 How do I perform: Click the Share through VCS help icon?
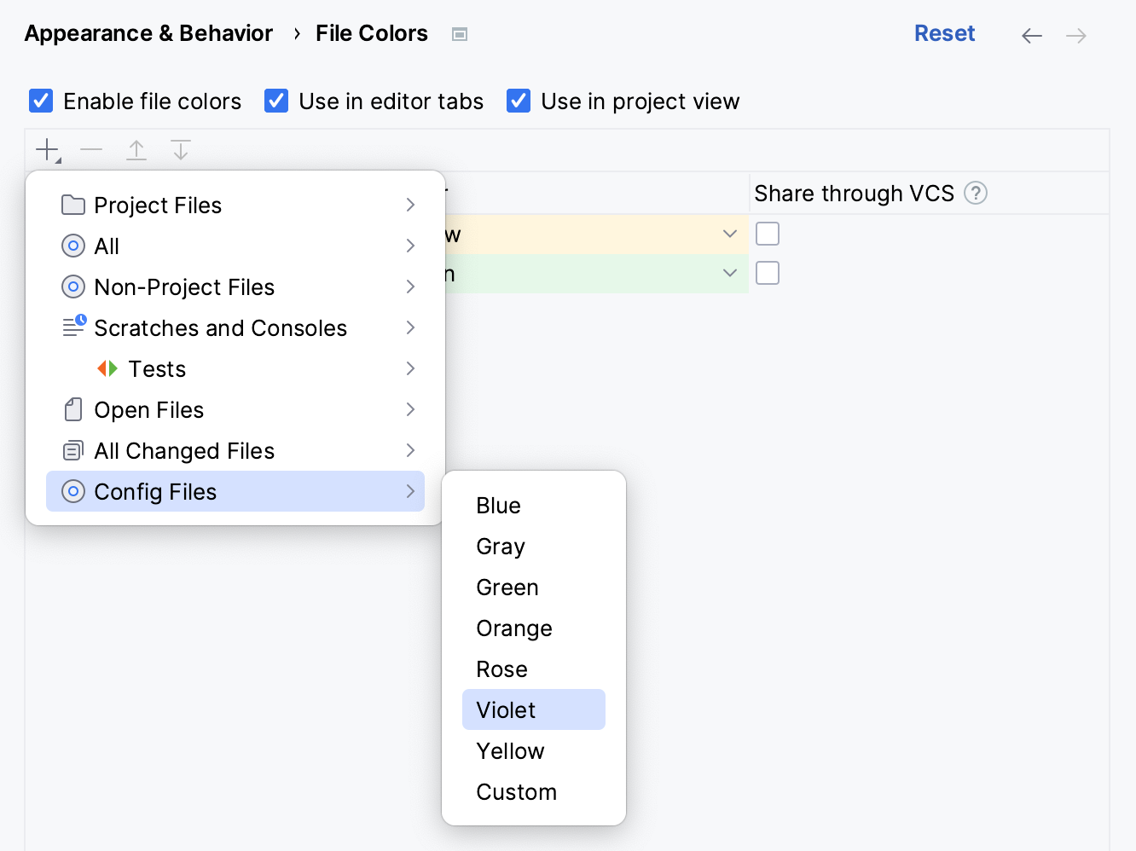(x=976, y=194)
